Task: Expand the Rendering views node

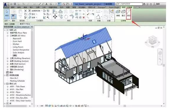Action: coord(8,70)
